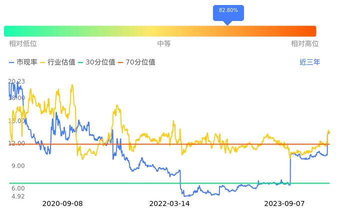Viewport: 343px width, 221px height.
Task: Click the green 30分位值 legend marker
Action: click(x=81, y=62)
